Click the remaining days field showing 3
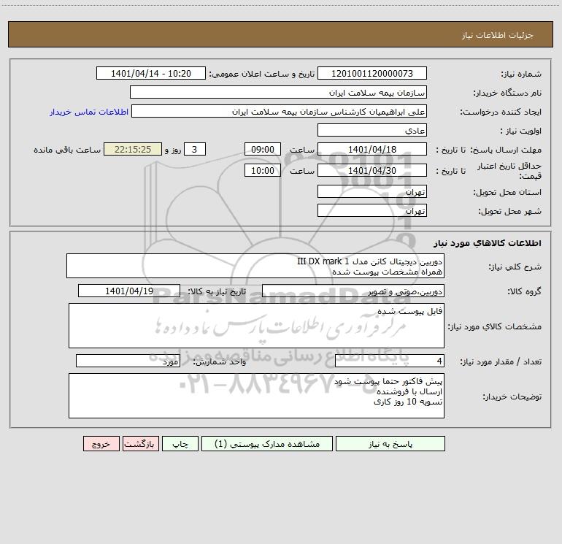 (x=195, y=149)
